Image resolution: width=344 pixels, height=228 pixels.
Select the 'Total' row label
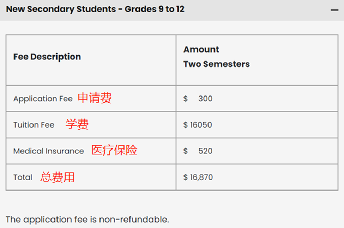point(23,177)
